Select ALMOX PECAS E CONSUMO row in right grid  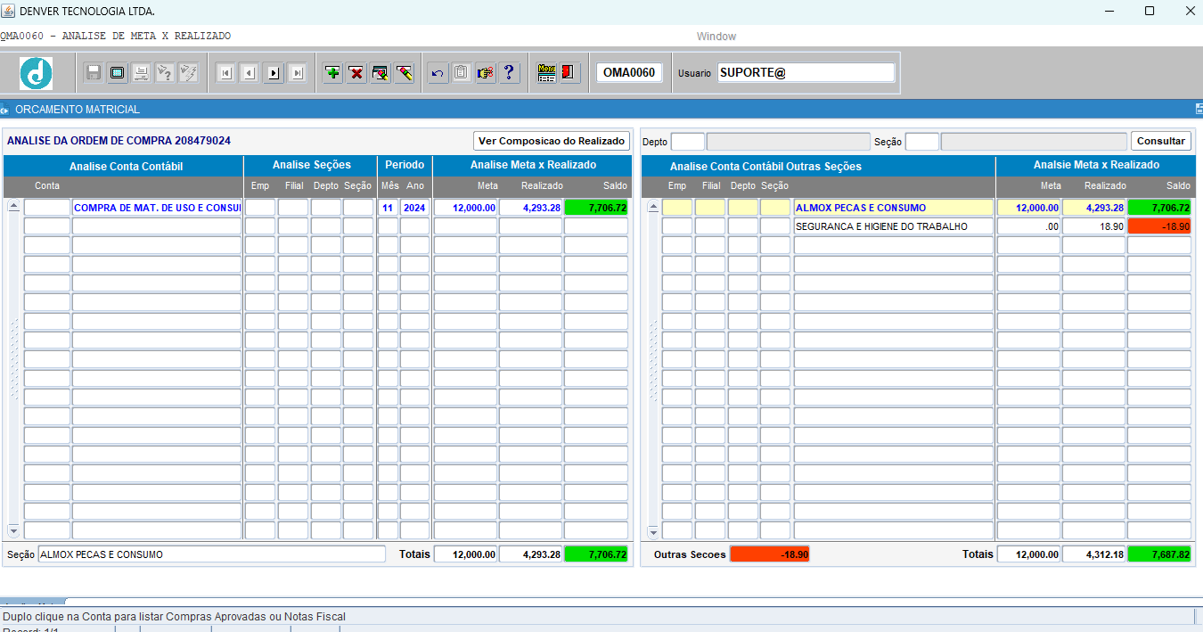(x=894, y=208)
